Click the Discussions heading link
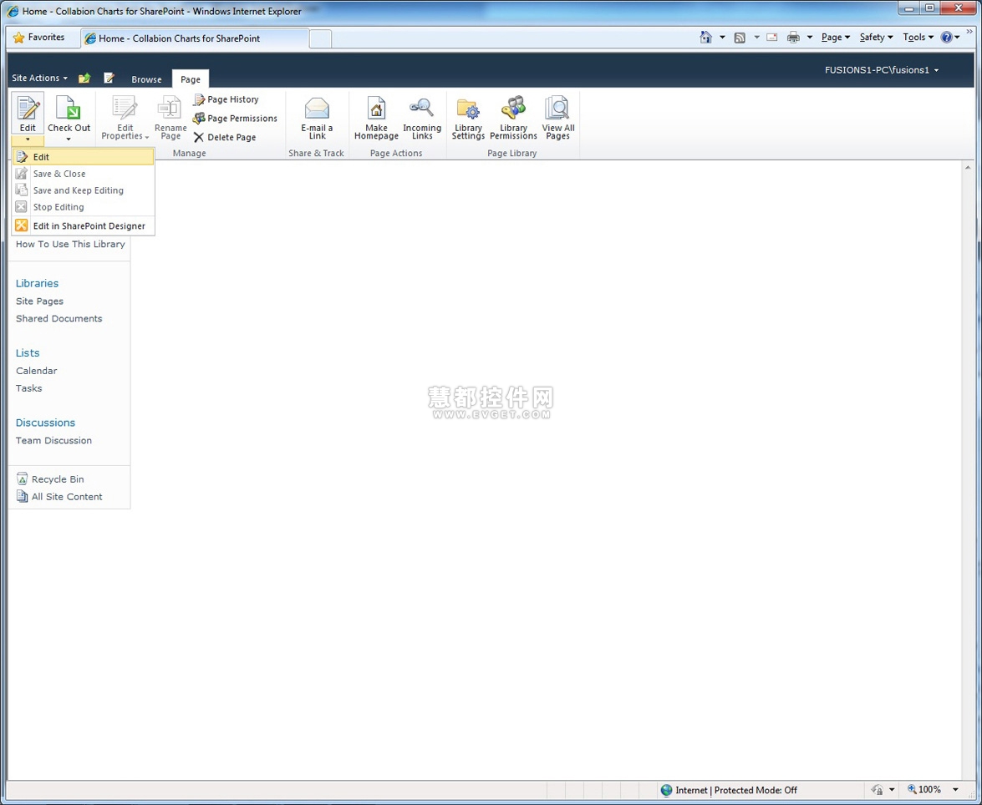 pos(45,423)
